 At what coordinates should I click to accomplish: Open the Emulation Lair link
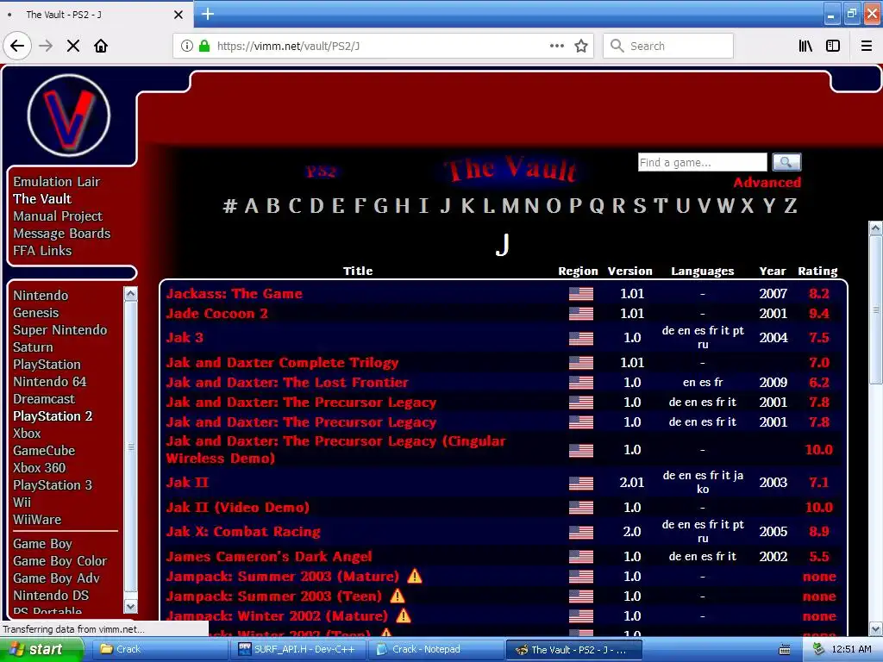[56, 181]
